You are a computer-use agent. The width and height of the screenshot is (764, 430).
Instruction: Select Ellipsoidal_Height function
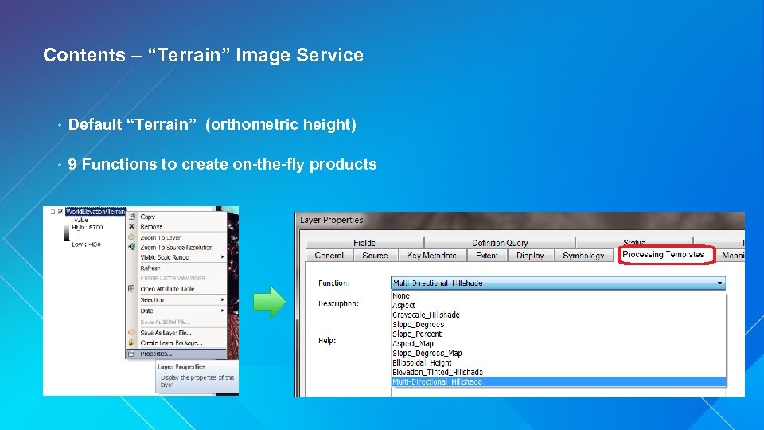(559, 362)
